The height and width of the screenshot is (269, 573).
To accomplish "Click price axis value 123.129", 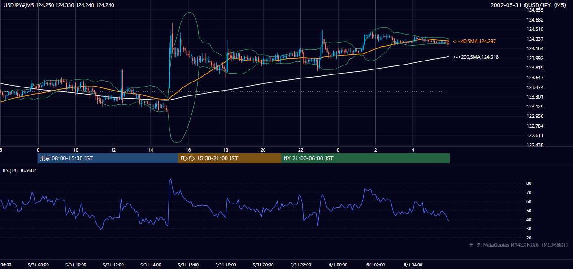I will pos(534,107).
